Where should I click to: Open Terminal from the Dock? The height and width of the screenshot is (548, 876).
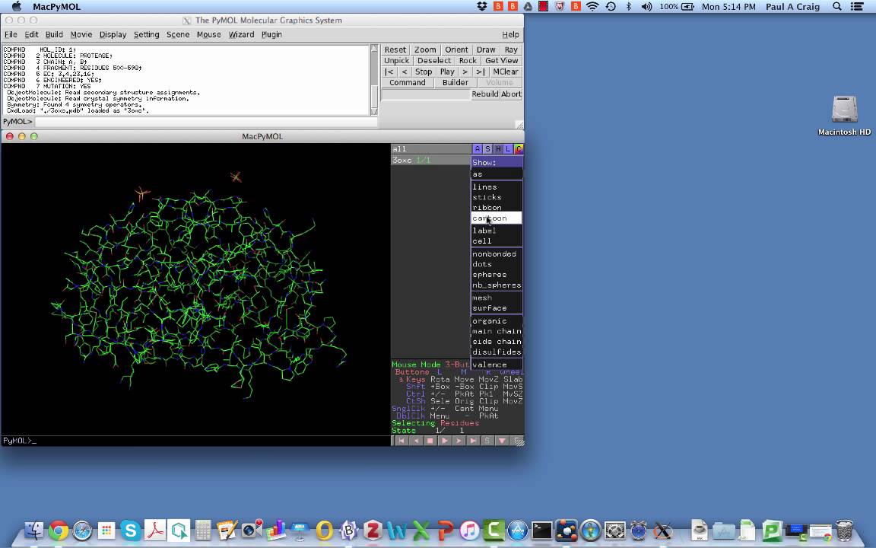[541, 530]
